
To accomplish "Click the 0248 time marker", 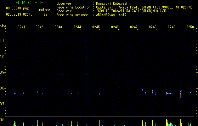I will [153, 27].
